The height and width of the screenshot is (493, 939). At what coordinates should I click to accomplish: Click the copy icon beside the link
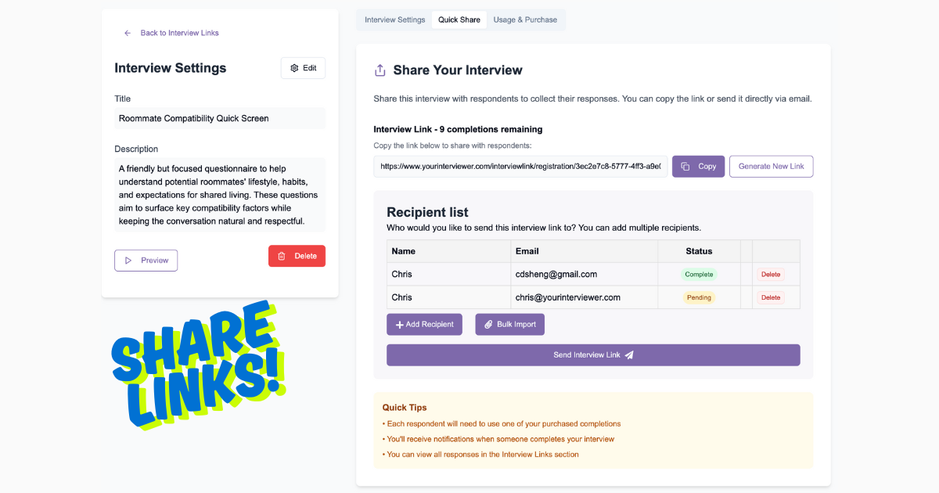point(685,167)
